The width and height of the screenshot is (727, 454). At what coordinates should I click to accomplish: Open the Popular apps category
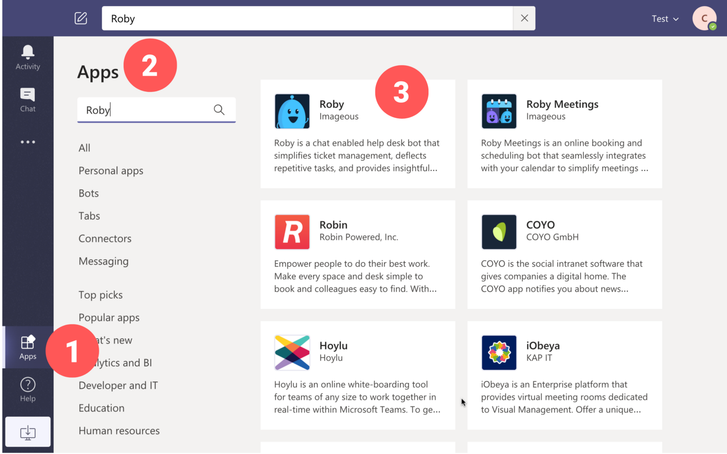coord(109,318)
